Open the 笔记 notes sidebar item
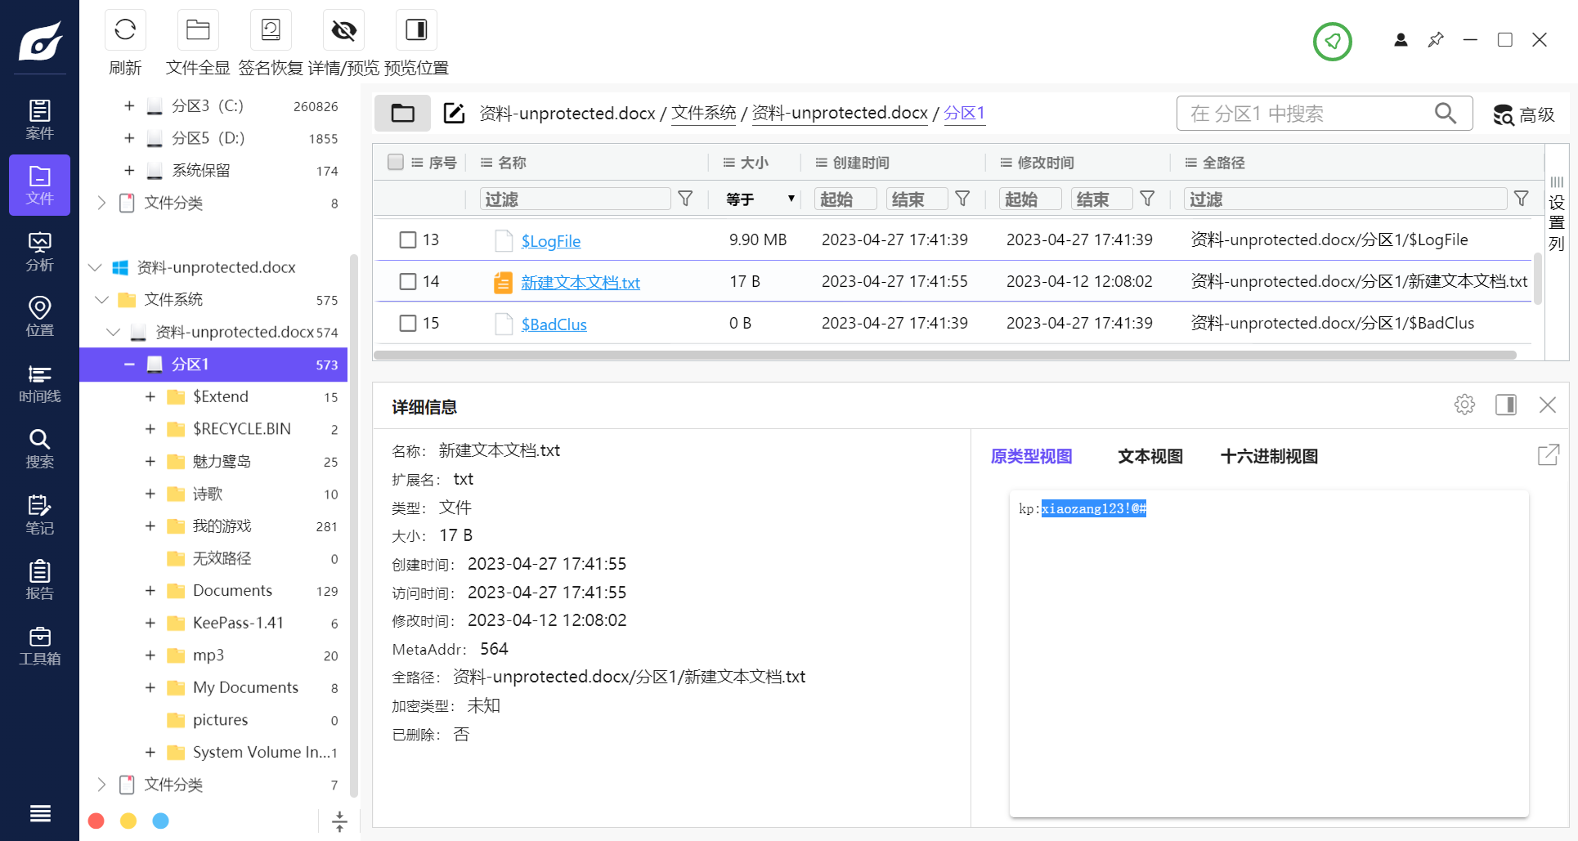1578x841 pixels. (39, 514)
